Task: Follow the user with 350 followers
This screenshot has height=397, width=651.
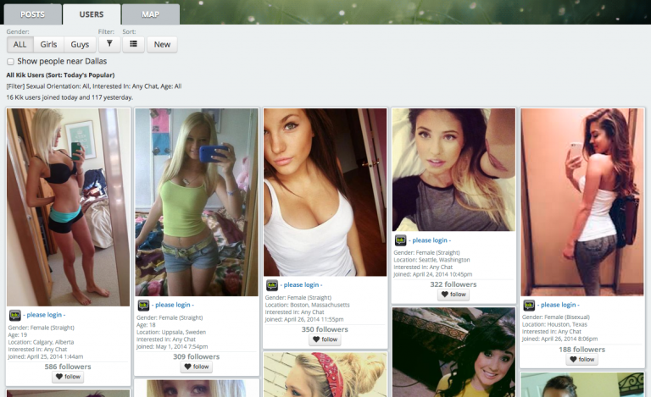Action: (325, 339)
